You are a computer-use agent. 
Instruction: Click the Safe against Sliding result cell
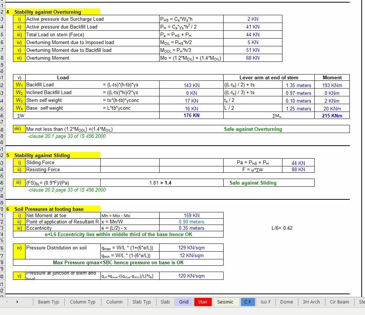tap(269, 183)
